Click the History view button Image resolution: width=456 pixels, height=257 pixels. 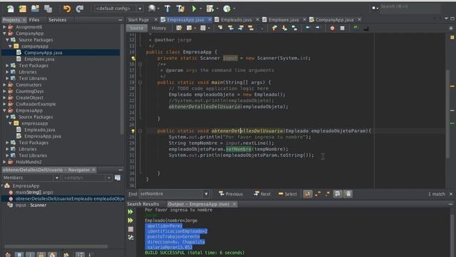[x=159, y=28]
